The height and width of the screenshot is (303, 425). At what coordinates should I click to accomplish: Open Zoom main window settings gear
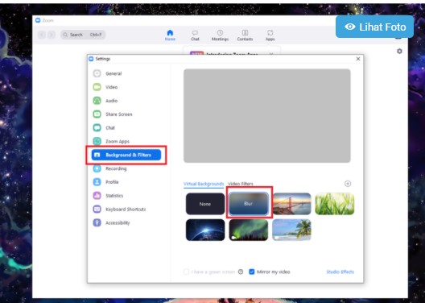coord(399,51)
